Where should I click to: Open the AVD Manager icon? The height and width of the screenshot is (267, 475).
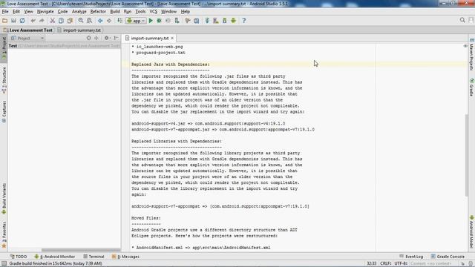point(216,21)
